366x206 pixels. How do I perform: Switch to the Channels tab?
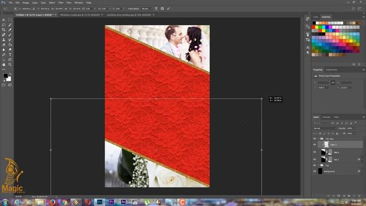(x=327, y=117)
